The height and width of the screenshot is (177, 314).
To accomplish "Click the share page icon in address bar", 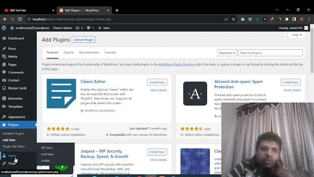I will (226, 19).
